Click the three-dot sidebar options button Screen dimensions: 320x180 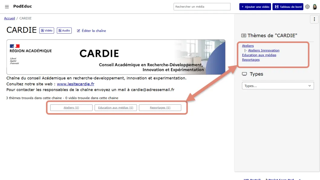click(x=314, y=19)
